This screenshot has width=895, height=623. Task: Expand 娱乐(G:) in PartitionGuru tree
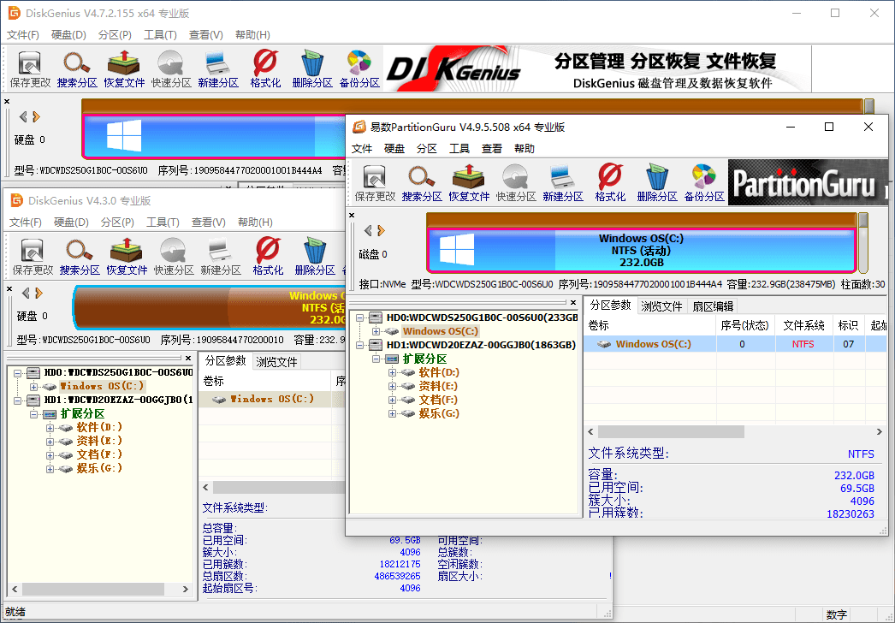coord(392,413)
